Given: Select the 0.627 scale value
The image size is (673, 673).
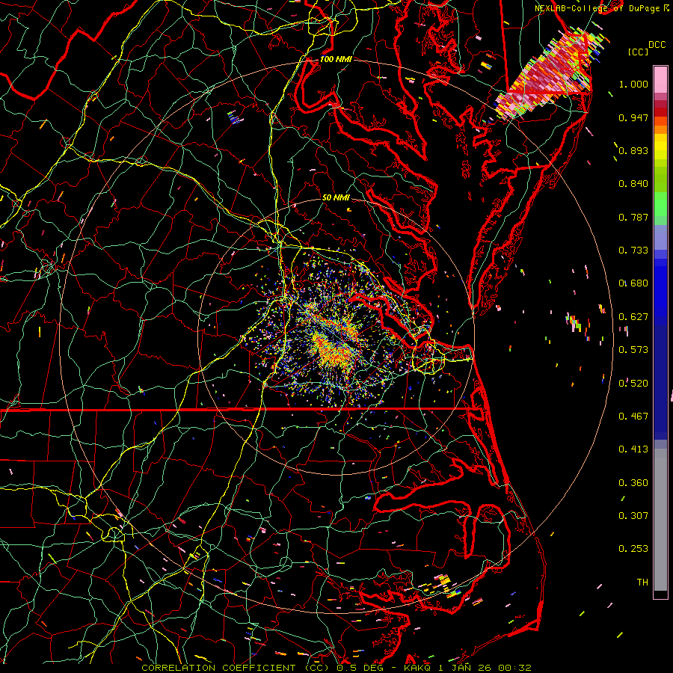Looking at the screenshot, I should (633, 317).
